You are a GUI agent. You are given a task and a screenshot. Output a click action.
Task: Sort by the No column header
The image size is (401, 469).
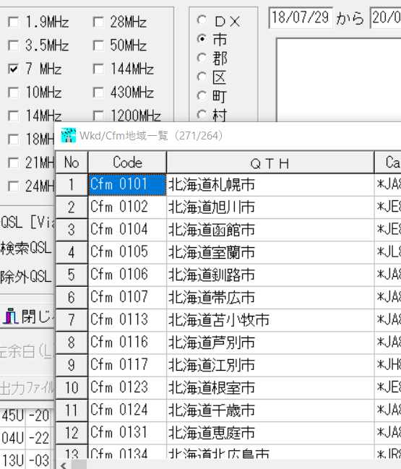coord(72,163)
